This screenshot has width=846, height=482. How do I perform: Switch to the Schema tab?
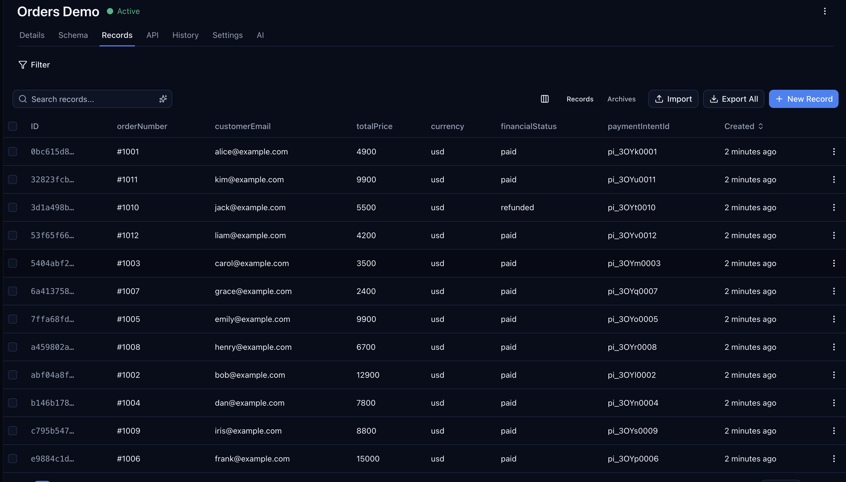click(73, 35)
